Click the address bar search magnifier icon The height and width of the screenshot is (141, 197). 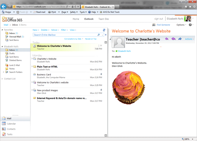[x=67, y=7]
